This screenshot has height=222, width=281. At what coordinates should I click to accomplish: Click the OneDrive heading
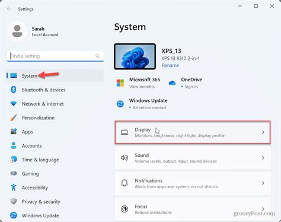[191, 80]
